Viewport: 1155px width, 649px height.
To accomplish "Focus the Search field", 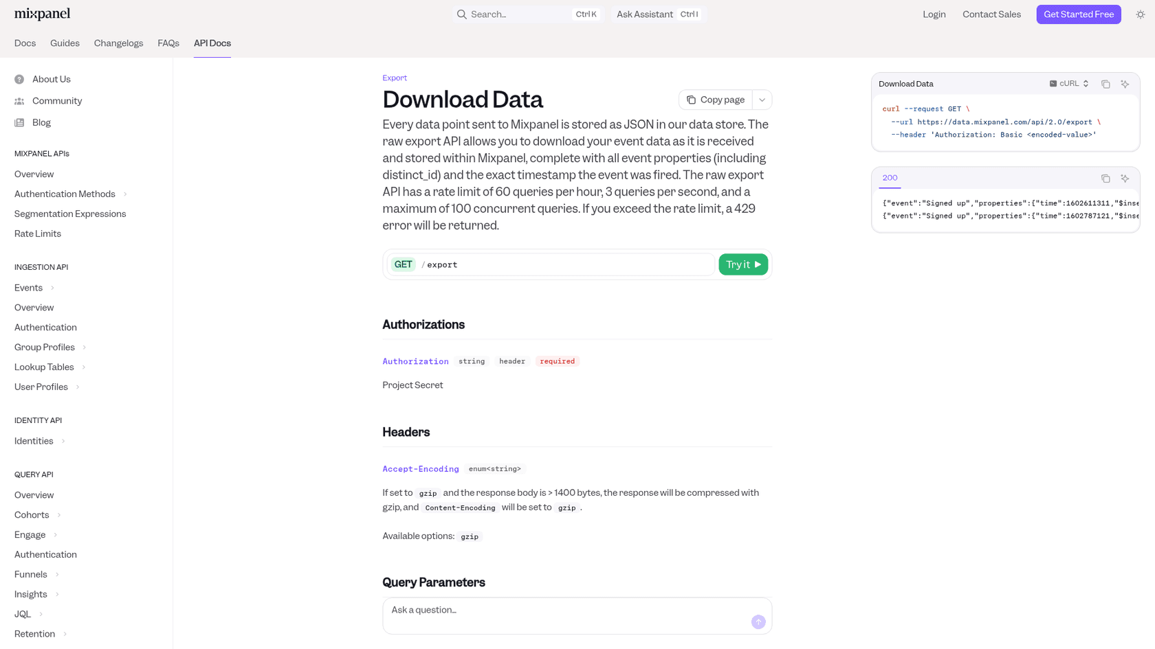I will tap(527, 14).
